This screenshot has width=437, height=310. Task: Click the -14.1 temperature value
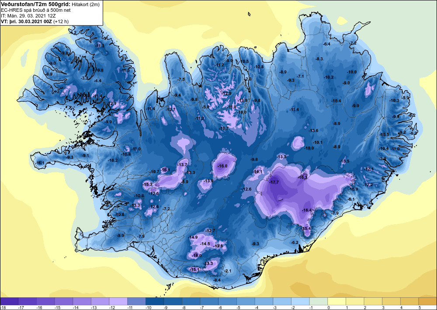(x=257, y=172)
